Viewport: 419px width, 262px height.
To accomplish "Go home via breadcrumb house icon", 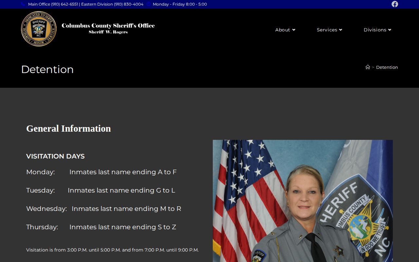I will [x=368, y=67].
